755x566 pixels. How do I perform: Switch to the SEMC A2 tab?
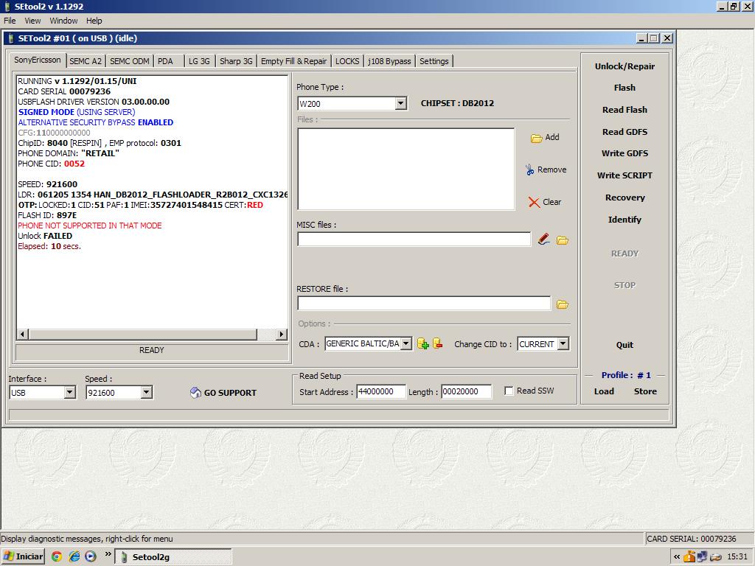click(86, 61)
